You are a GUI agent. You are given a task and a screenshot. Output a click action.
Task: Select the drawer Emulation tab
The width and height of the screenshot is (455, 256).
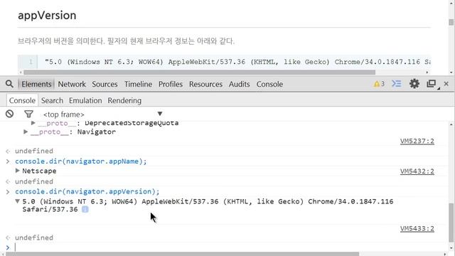85,100
